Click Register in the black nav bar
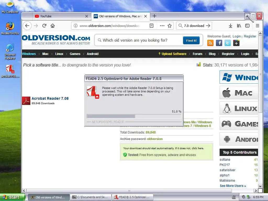The height and width of the screenshot is (201, 268). 228,54
